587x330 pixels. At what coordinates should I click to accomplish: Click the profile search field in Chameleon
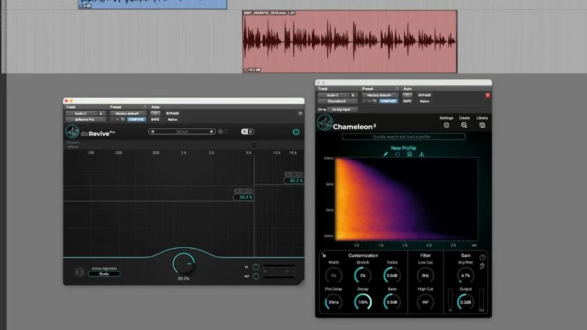pos(403,137)
